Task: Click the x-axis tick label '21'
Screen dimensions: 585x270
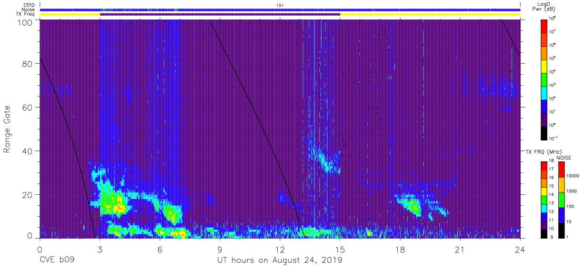Action: point(460,249)
